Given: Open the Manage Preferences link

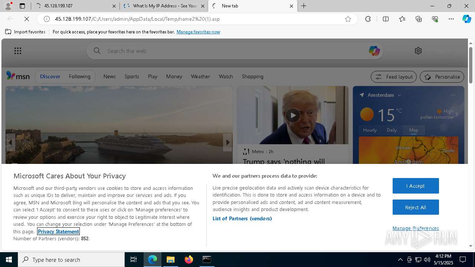Looking at the screenshot, I should [x=416, y=228].
